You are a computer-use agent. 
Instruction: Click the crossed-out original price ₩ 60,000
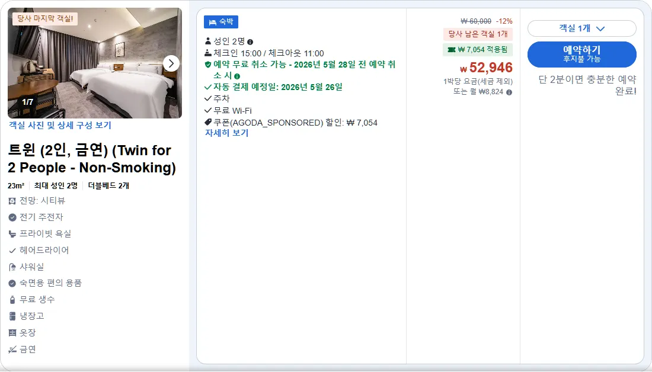pyautogui.click(x=476, y=21)
